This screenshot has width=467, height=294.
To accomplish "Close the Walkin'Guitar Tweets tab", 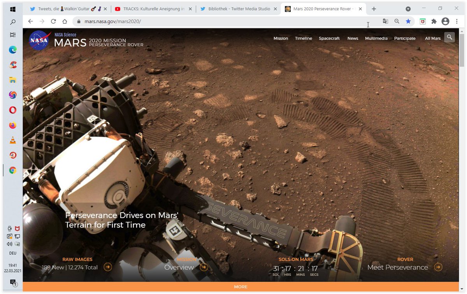I will [105, 9].
